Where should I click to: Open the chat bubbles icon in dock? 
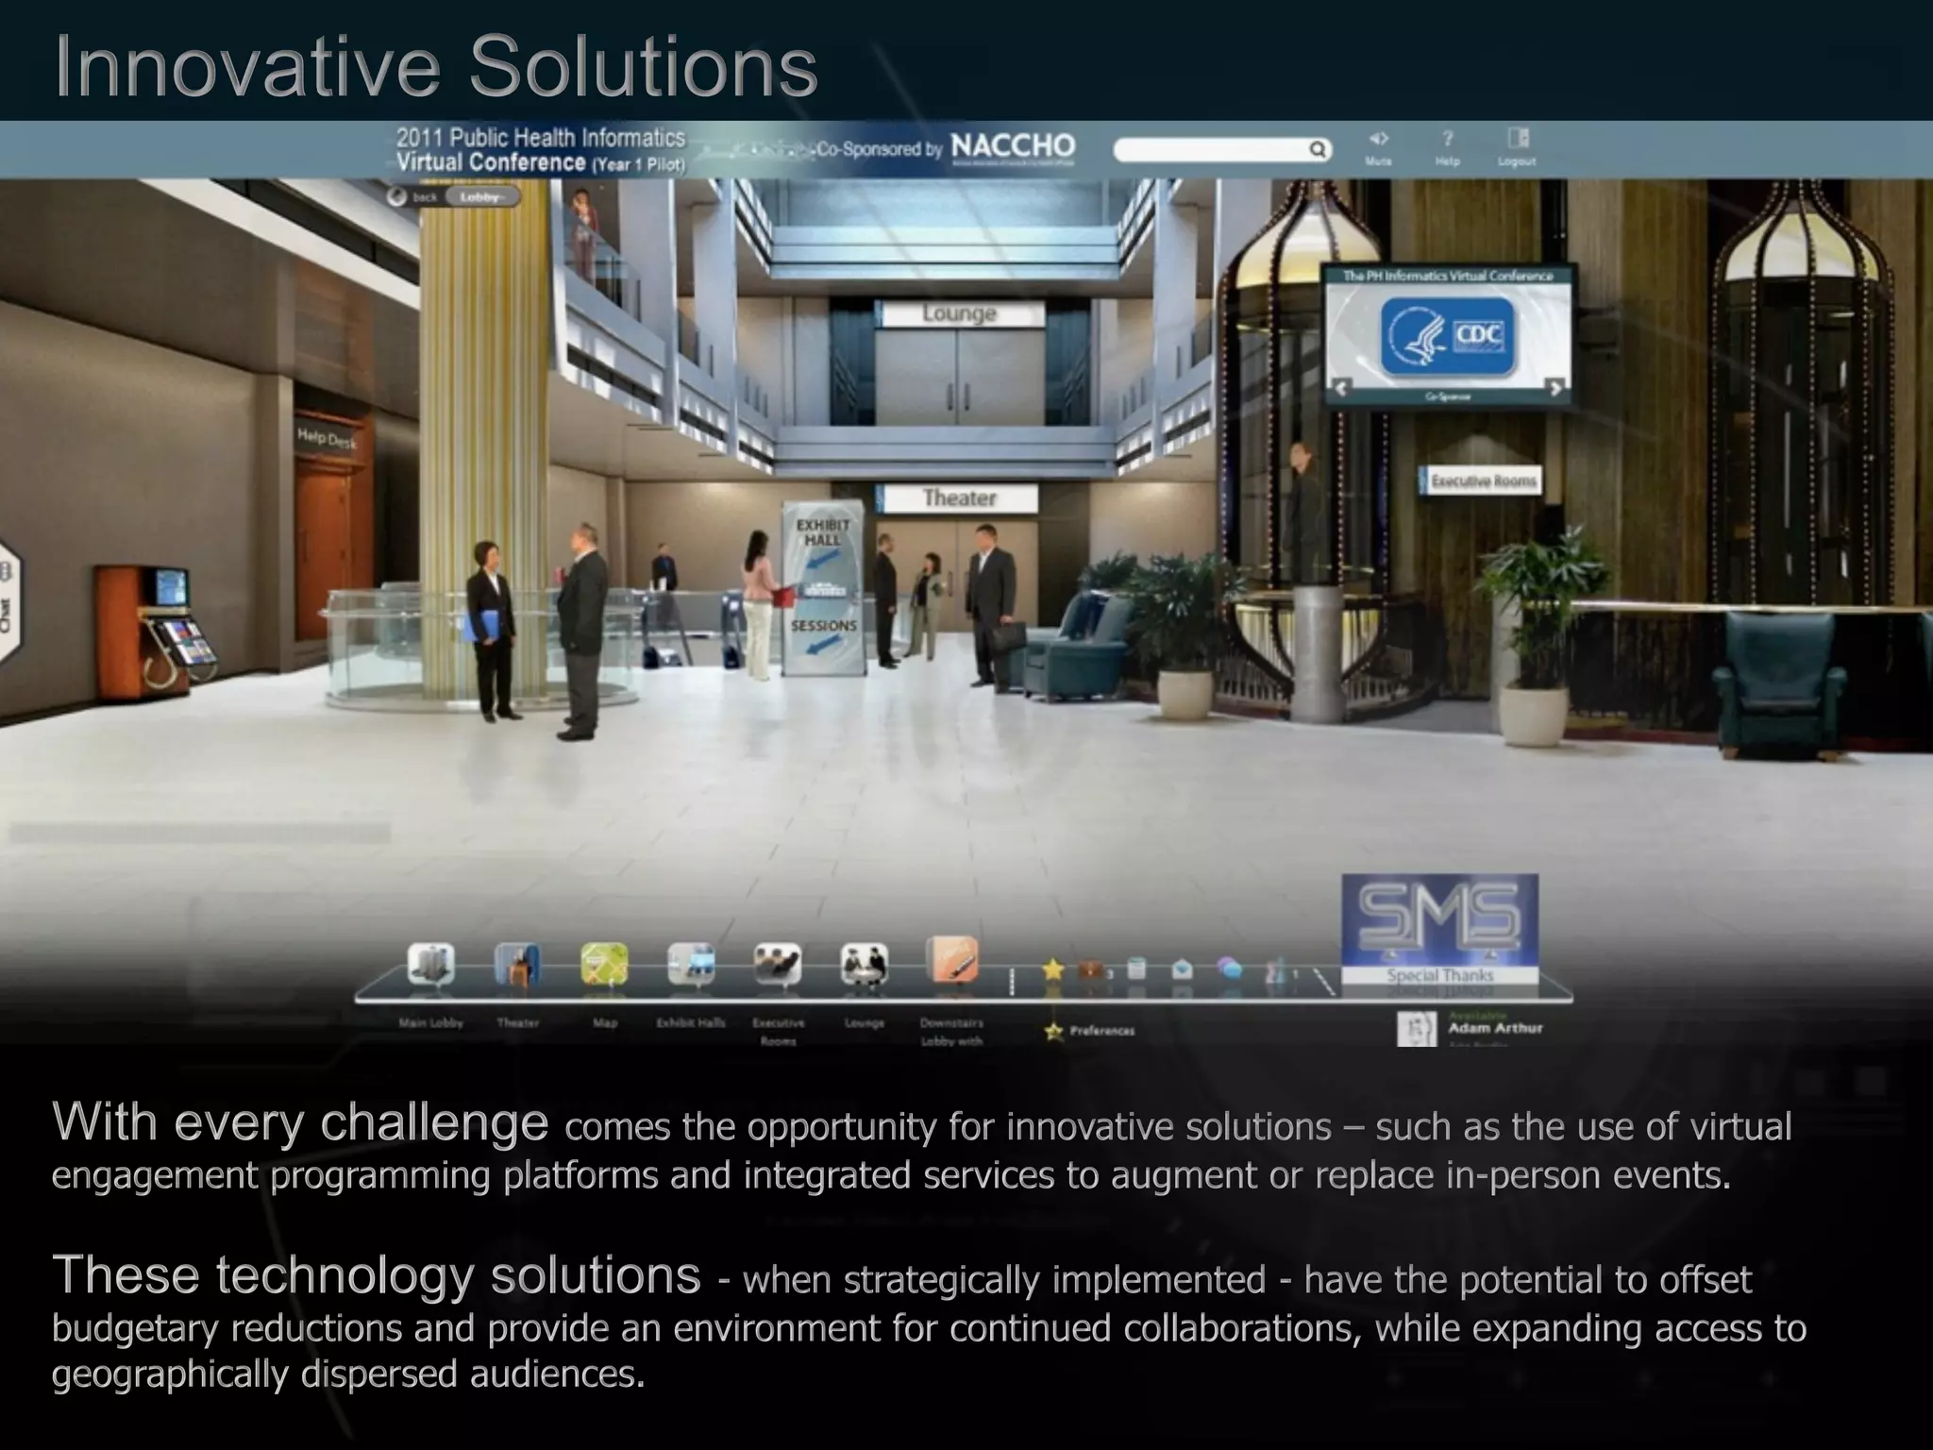tap(1229, 969)
